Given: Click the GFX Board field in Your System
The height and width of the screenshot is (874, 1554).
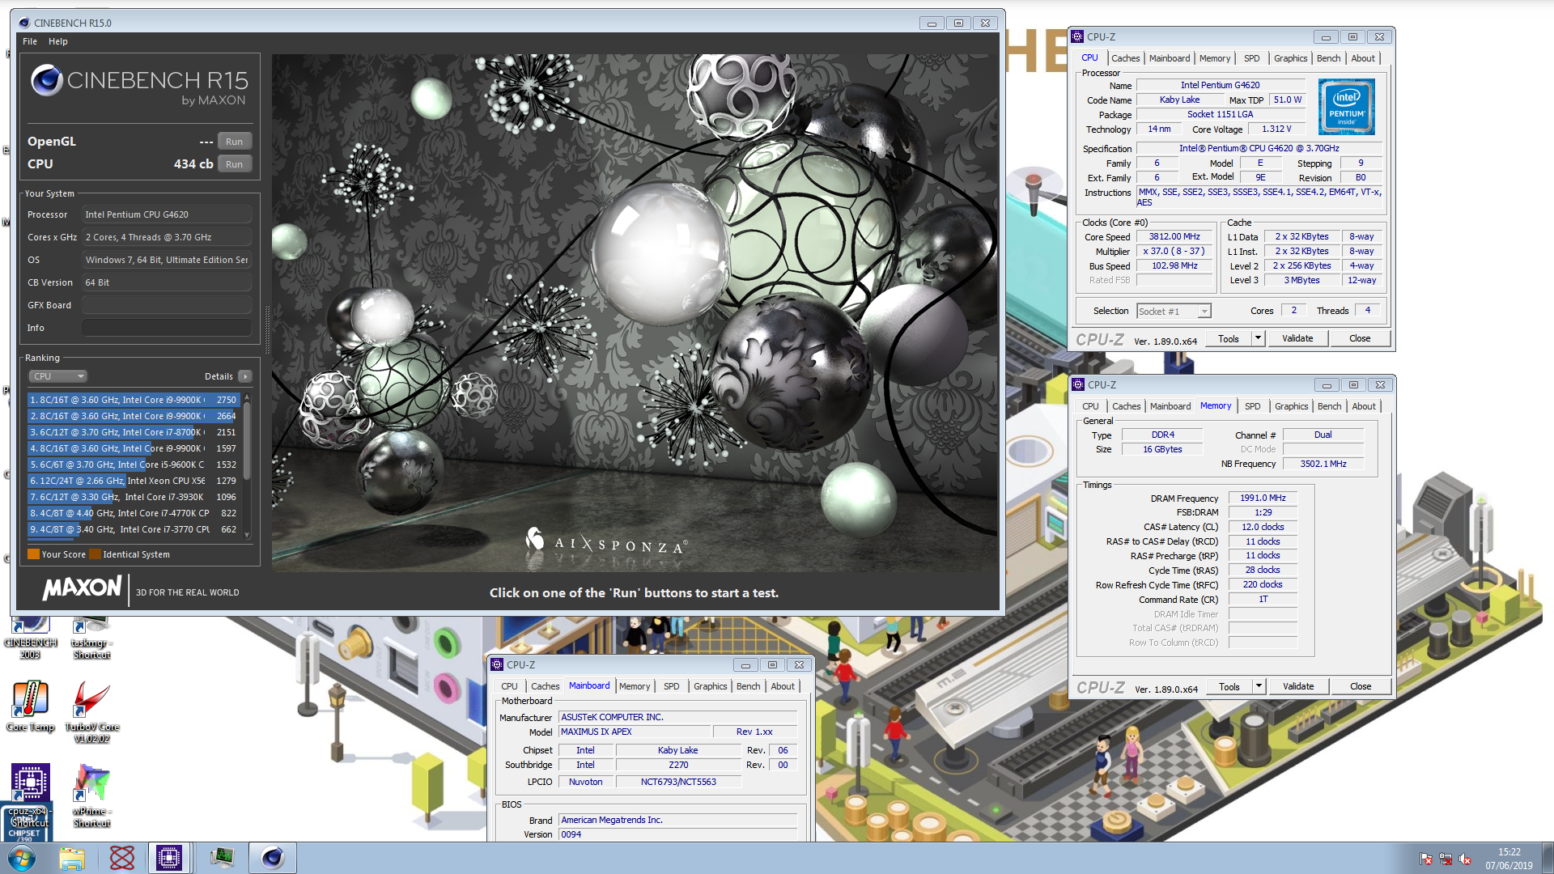Looking at the screenshot, I should coord(166,305).
